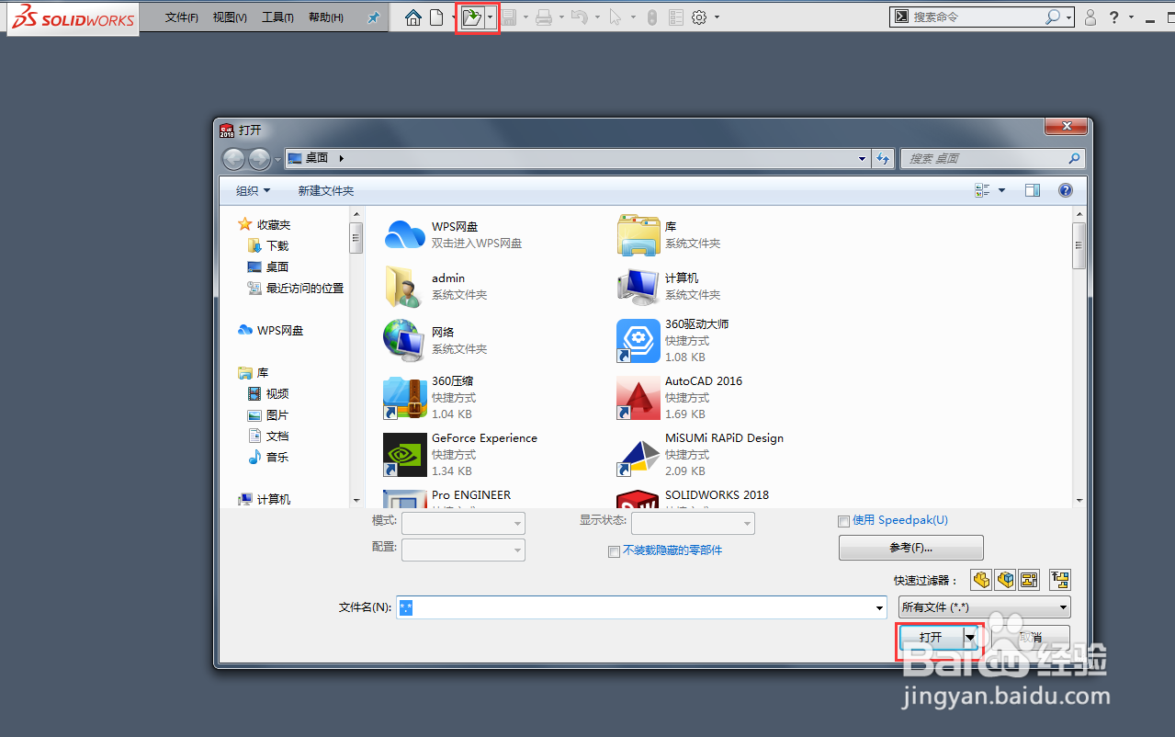Expand the Open icon dropdown arrow
This screenshot has height=737, width=1175.
click(491, 17)
